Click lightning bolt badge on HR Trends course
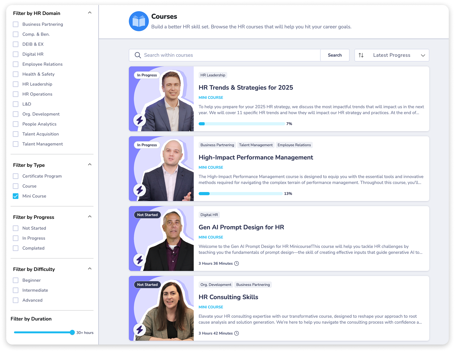Screen dimensions: 455x352 140,120
